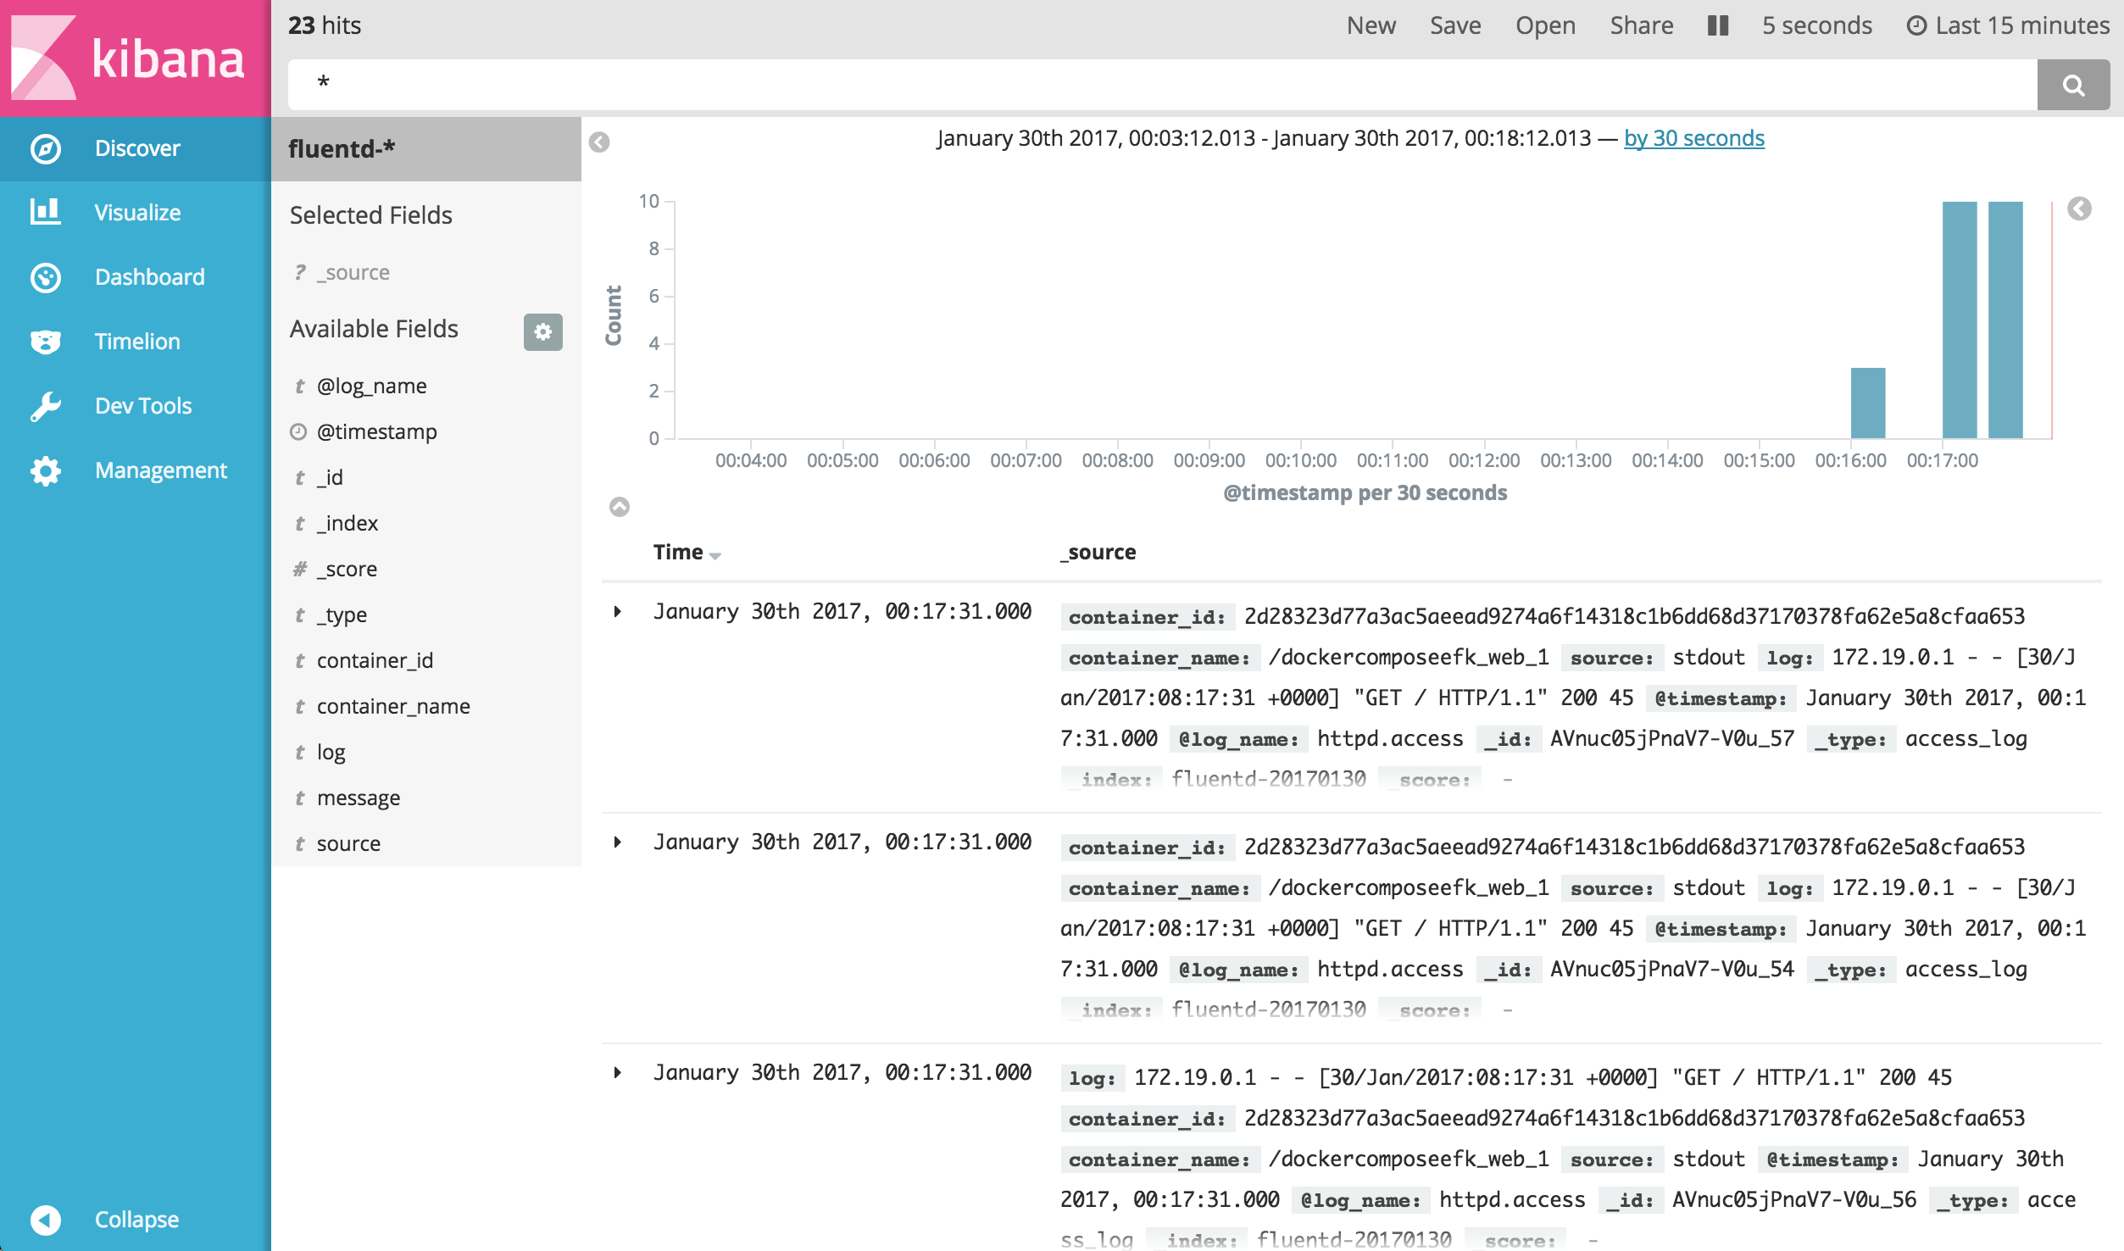Open Available Fields settings gear
The height and width of the screenshot is (1251, 2124).
click(542, 331)
